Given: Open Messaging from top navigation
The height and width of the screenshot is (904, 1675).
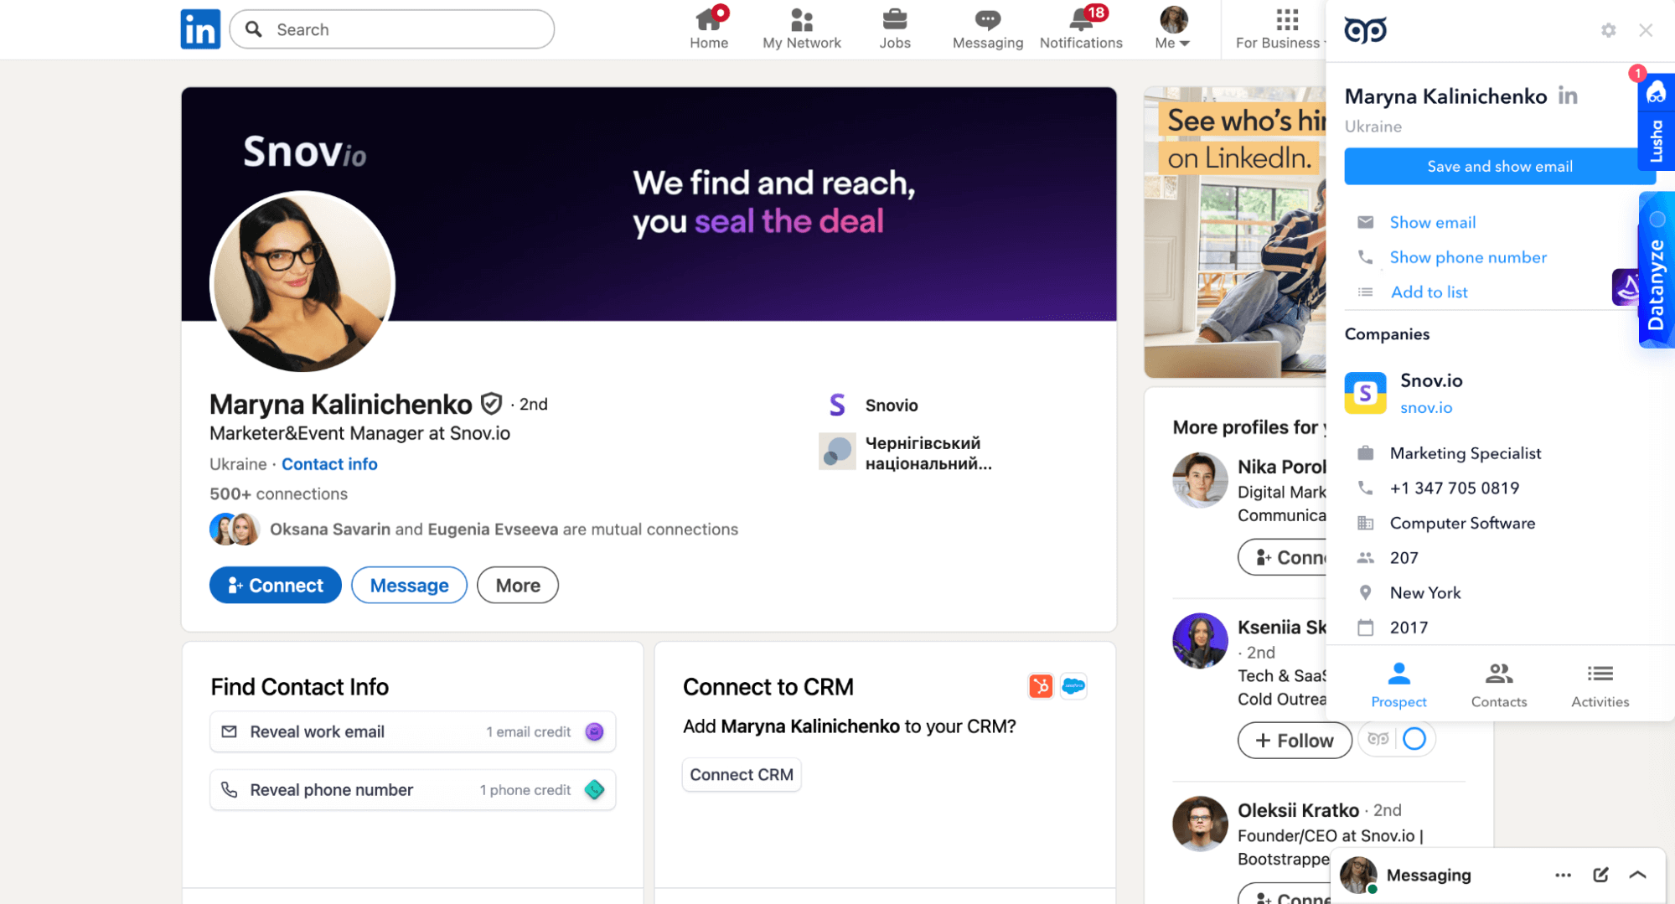Looking at the screenshot, I should pyautogui.click(x=987, y=28).
